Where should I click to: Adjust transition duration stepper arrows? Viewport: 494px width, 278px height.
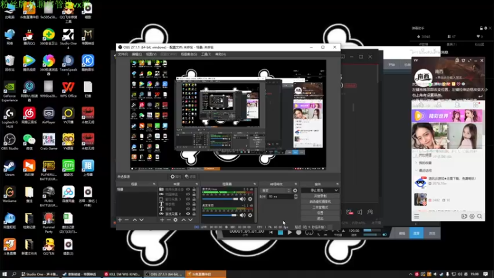pos(296,196)
